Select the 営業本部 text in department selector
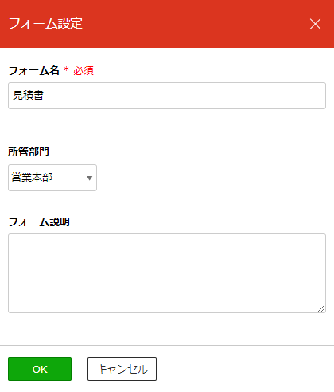Screen dimensions: 334x392 coord(32,178)
